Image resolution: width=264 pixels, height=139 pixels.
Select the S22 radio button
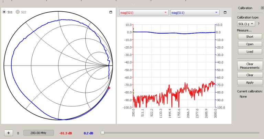pos(18,12)
